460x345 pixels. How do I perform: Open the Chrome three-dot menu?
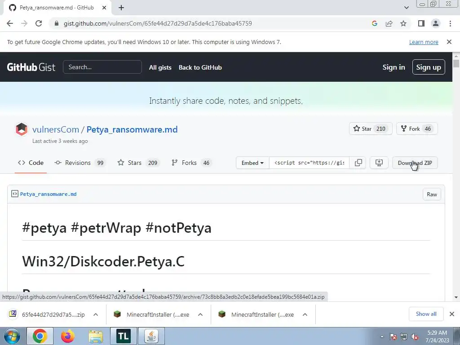coord(450,23)
